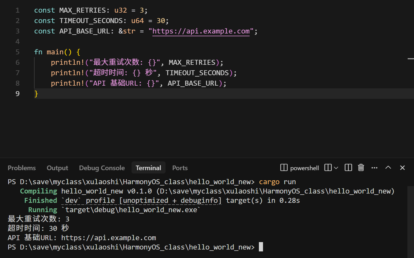Screen dimensions: 414x258
Task: Switch to the Ports tab
Action: coord(180,168)
